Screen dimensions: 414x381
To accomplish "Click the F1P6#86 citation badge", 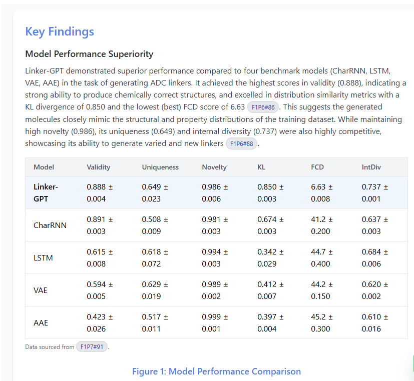I will pyautogui.click(x=263, y=107).
